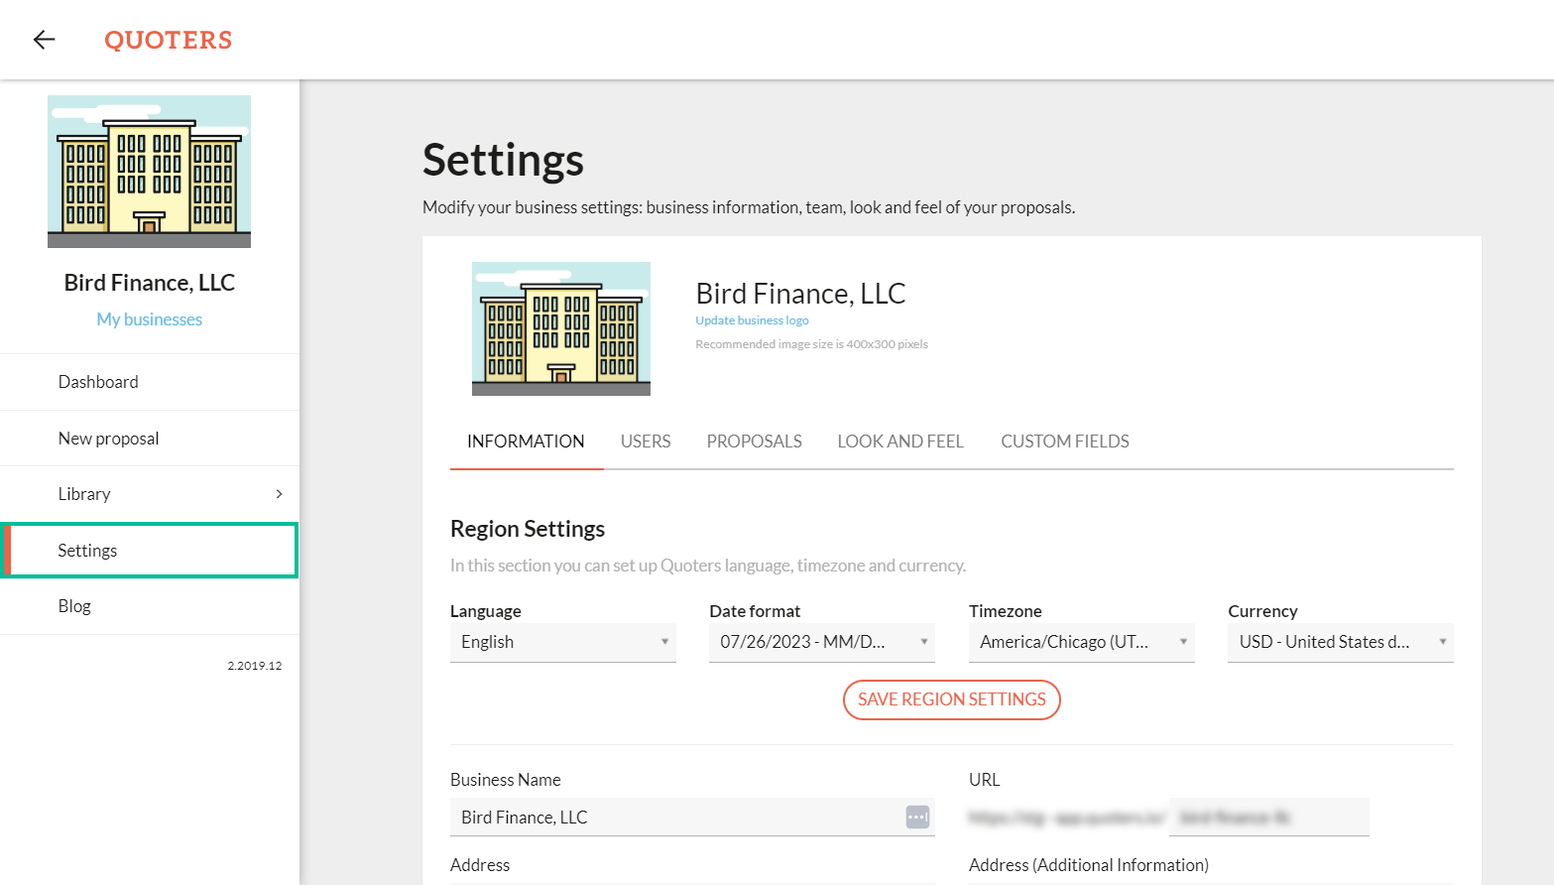Click the Recommended image size text

(x=811, y=344)
